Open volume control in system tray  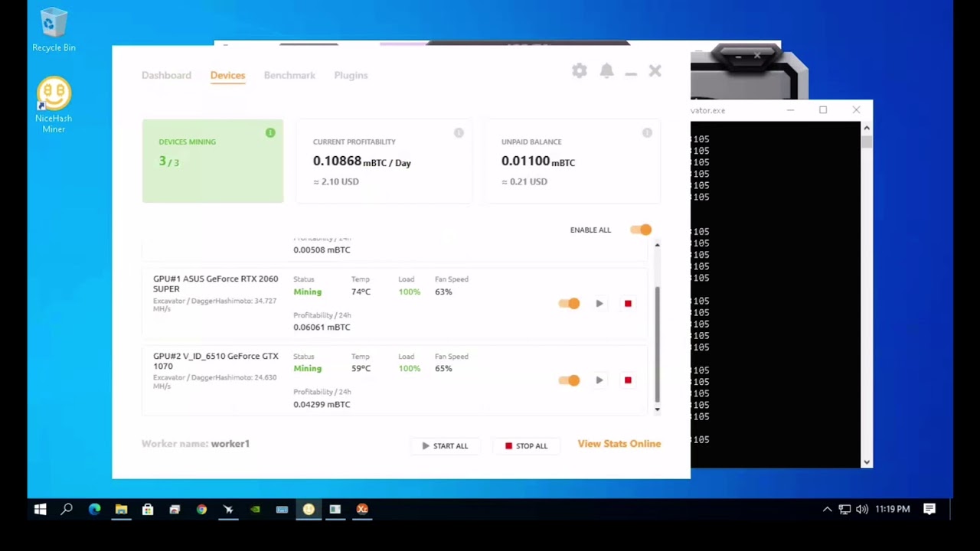862,510
